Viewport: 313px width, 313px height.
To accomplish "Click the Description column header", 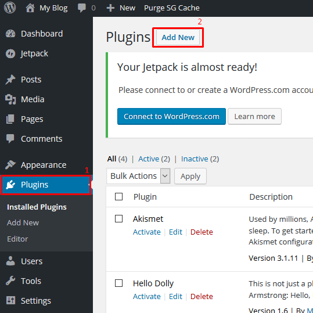I will 271,197.
